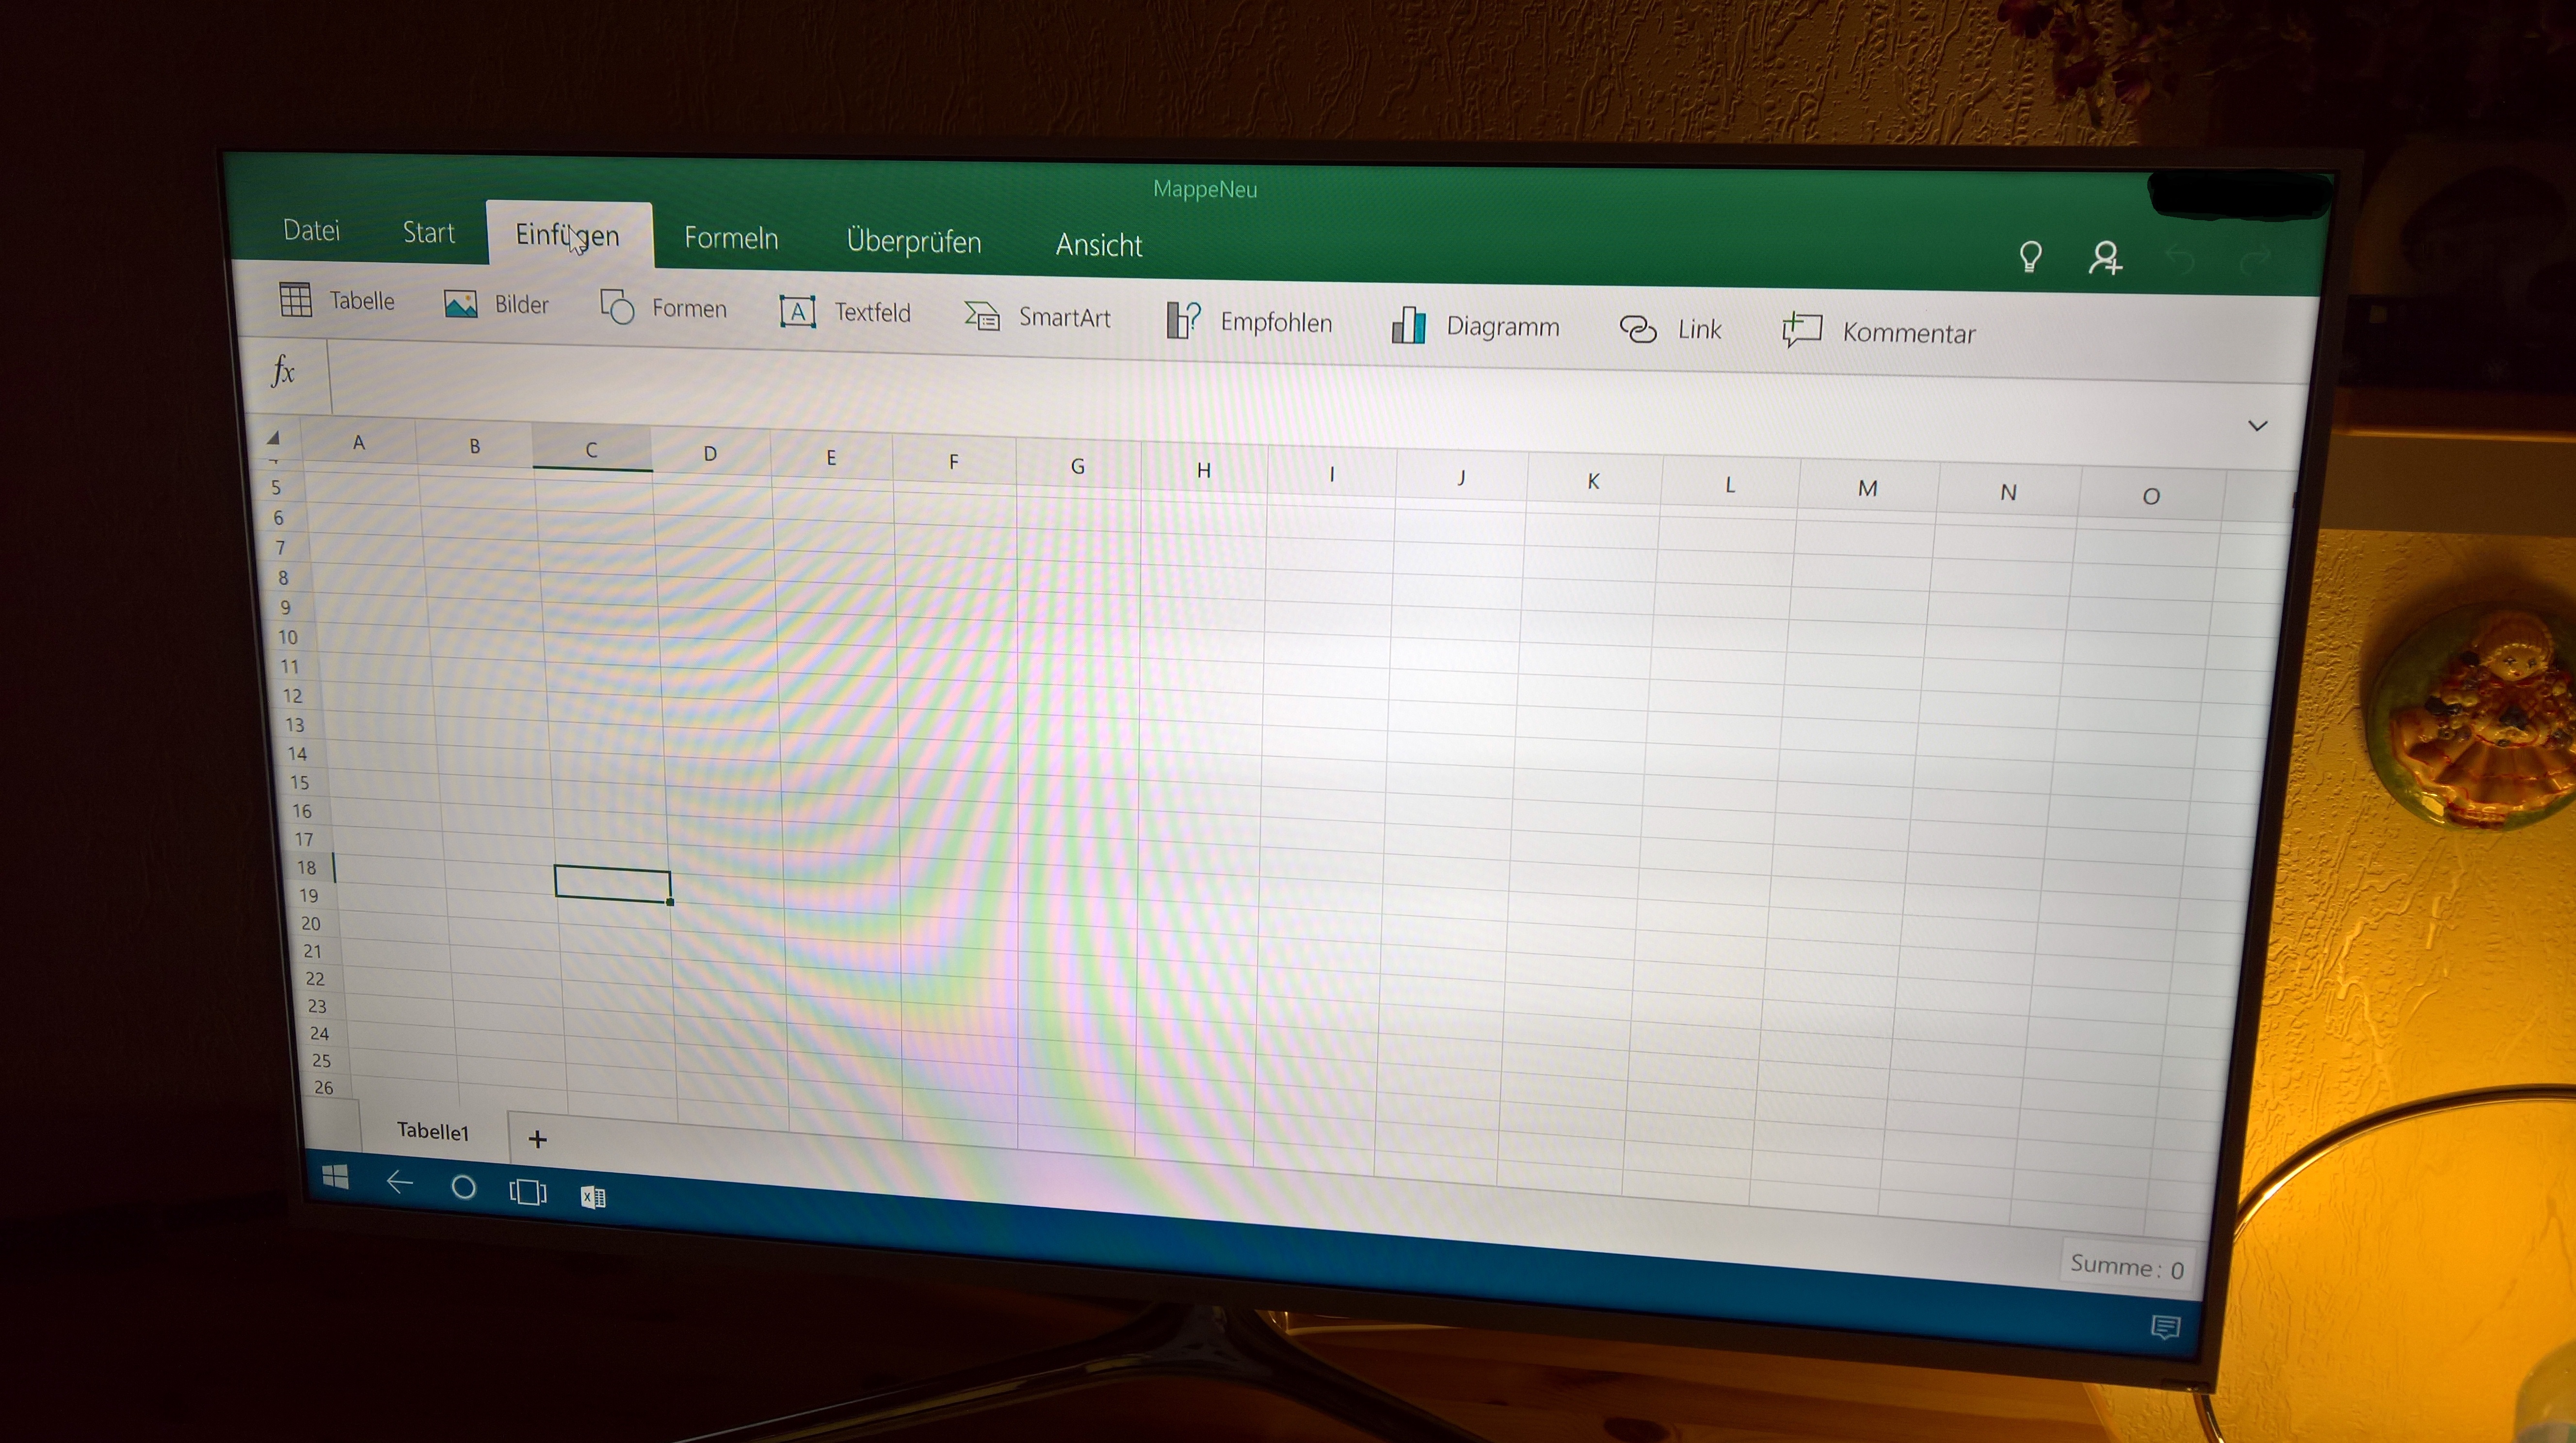
Task: Insert SmartArt graphic
Action: click(x=1037, y=317)
